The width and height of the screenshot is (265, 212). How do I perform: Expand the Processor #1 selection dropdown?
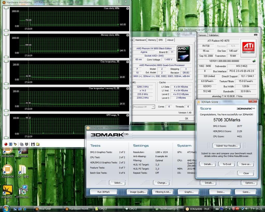pos(153,107)
